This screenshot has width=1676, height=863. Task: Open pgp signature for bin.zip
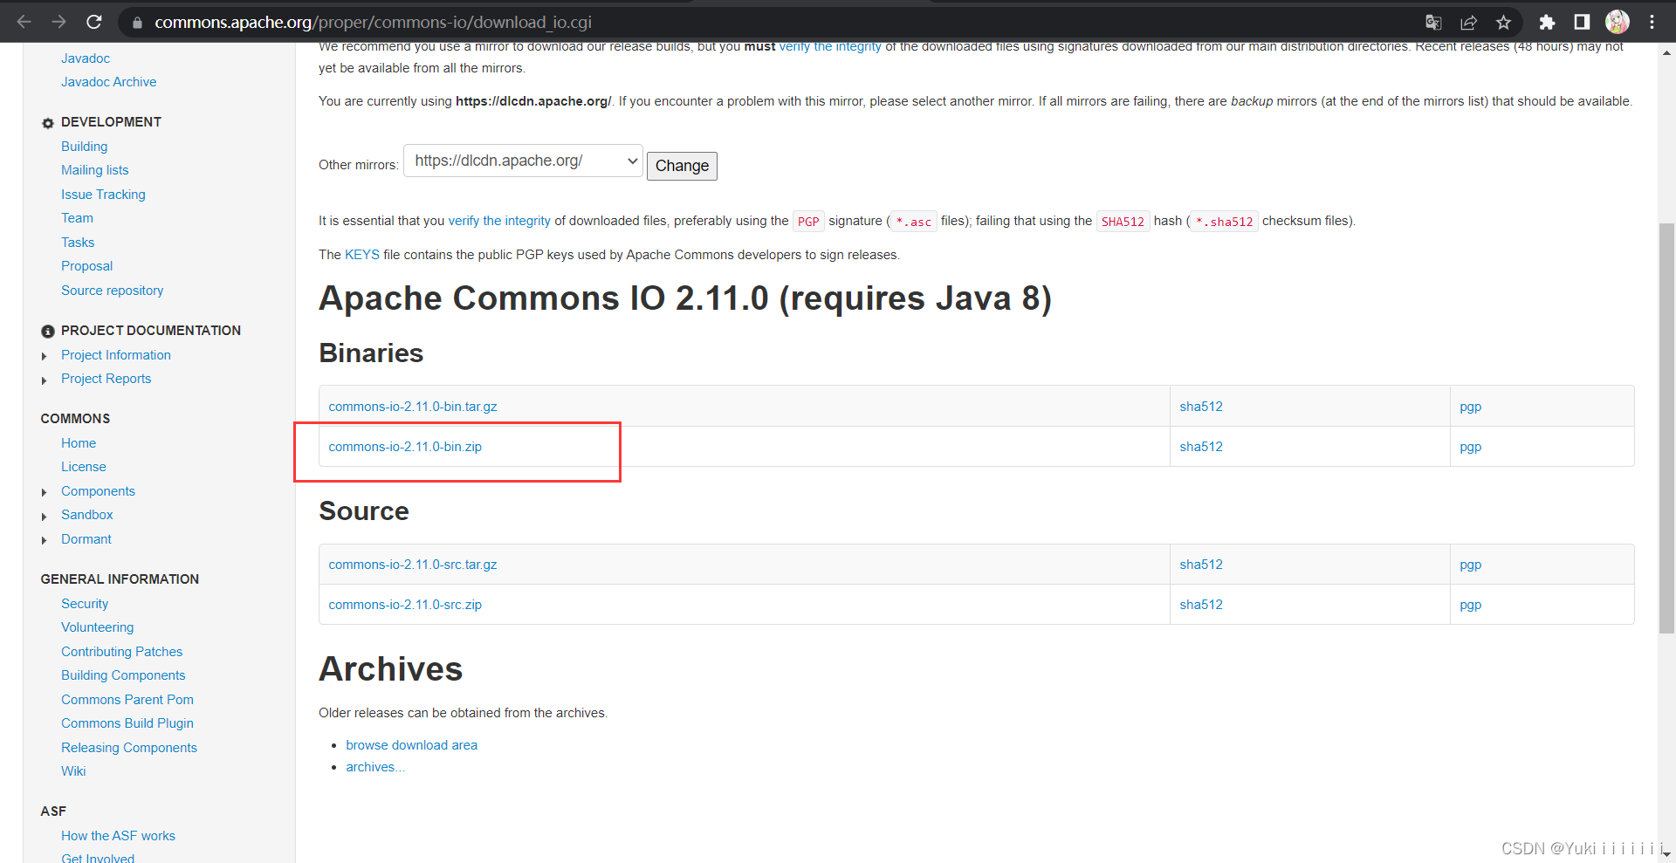pos(1470,447)
